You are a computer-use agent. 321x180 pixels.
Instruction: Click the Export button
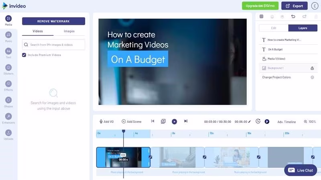tap(294, 6)
